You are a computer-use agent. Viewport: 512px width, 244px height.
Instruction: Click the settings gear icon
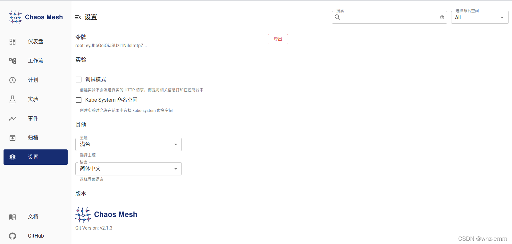point(13,157)
